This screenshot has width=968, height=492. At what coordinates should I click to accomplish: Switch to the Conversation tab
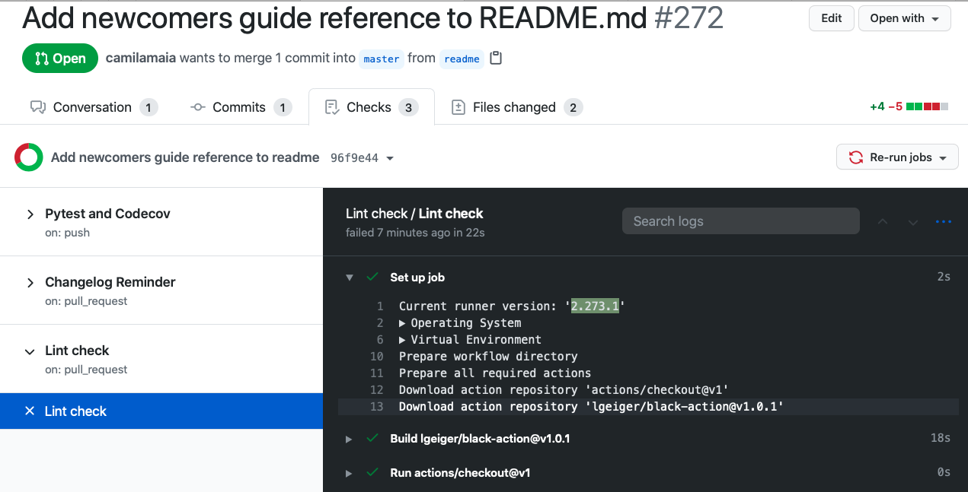(x=94, y=107)
